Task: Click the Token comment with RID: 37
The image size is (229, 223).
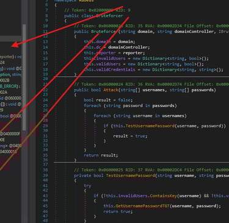Action: [151, 170]
